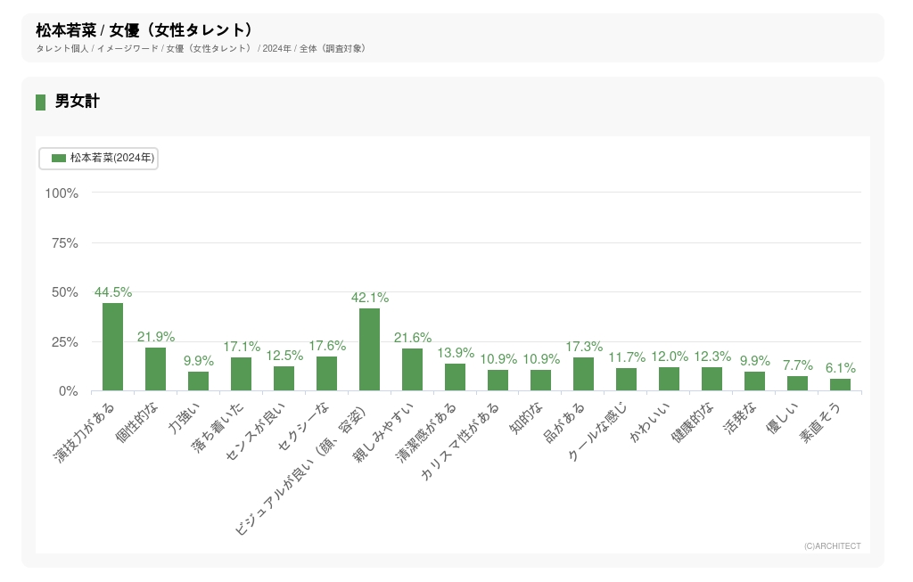
Task: Select the 素直そう bar at 6.1%
Action: point(840,385)
